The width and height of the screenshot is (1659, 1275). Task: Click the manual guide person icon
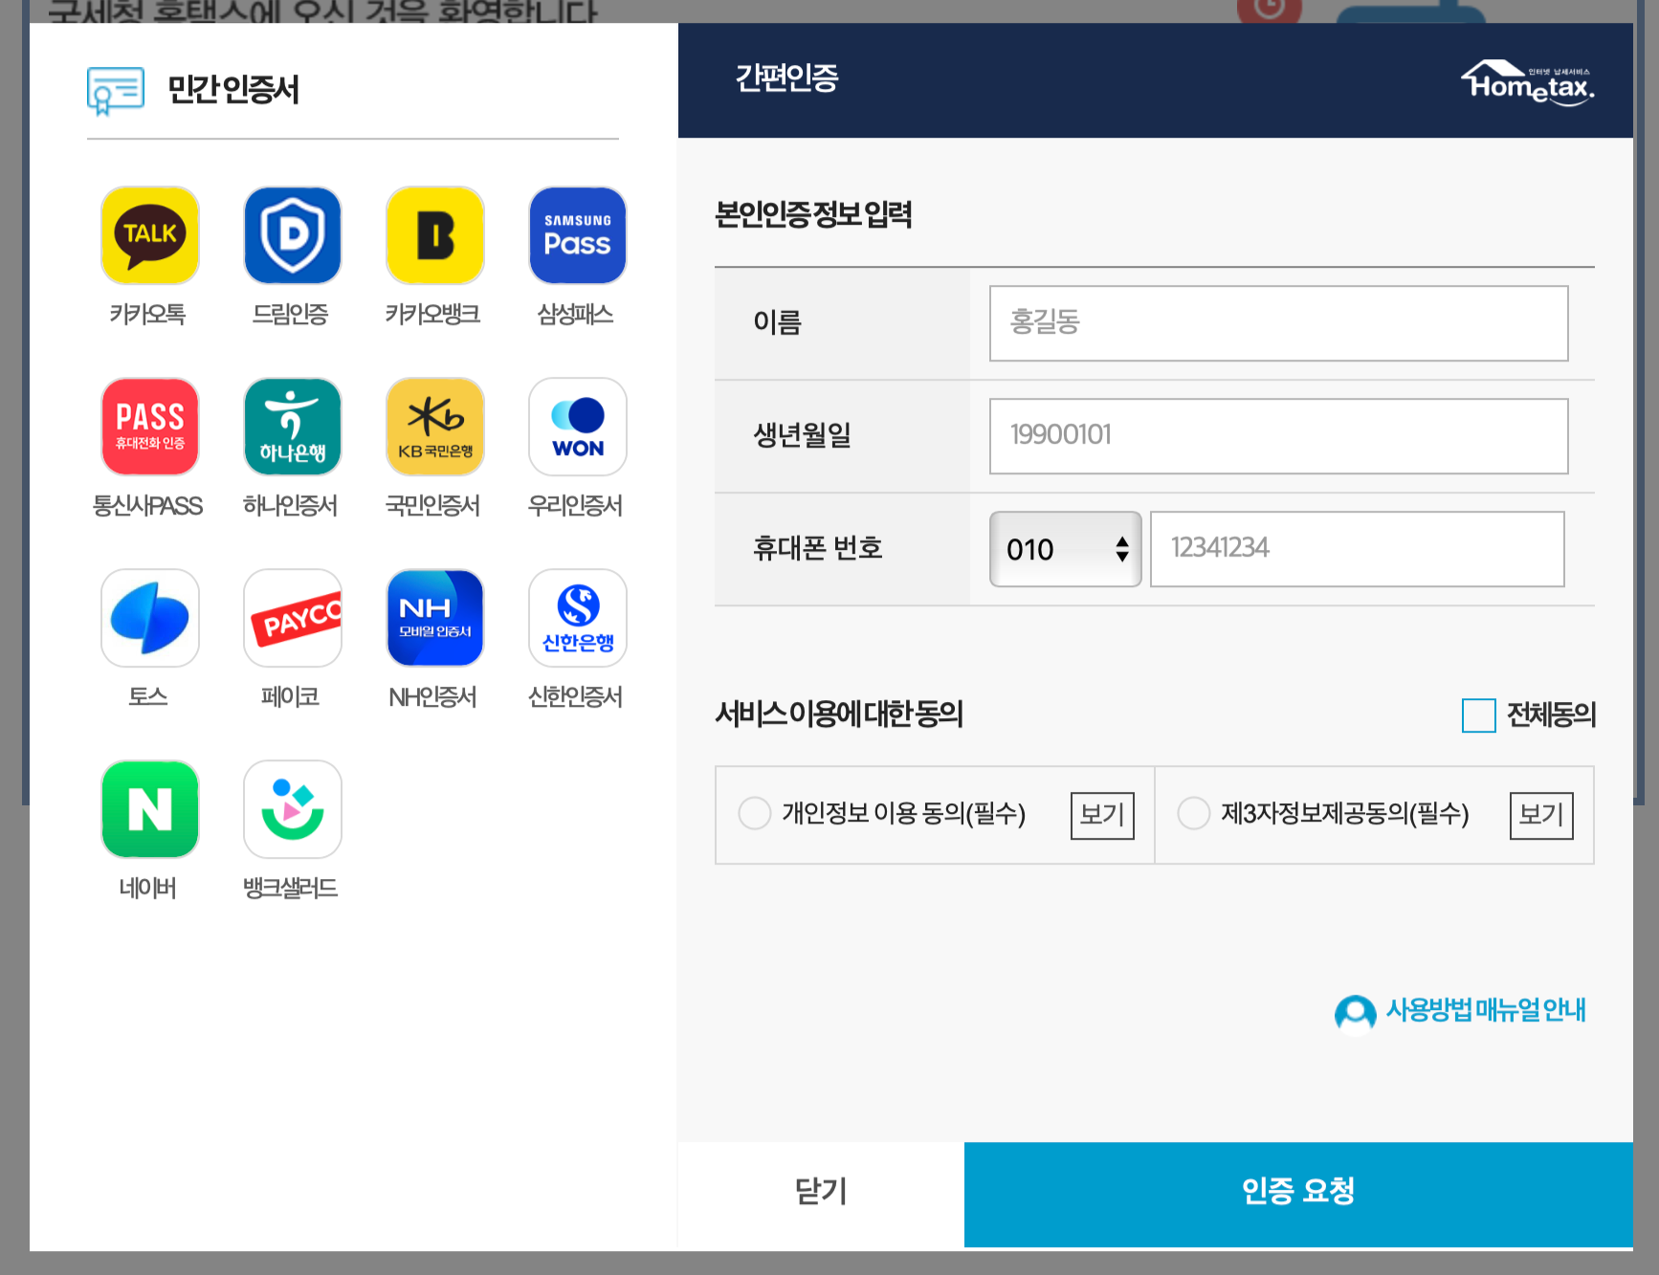tap(1355, 1014)
